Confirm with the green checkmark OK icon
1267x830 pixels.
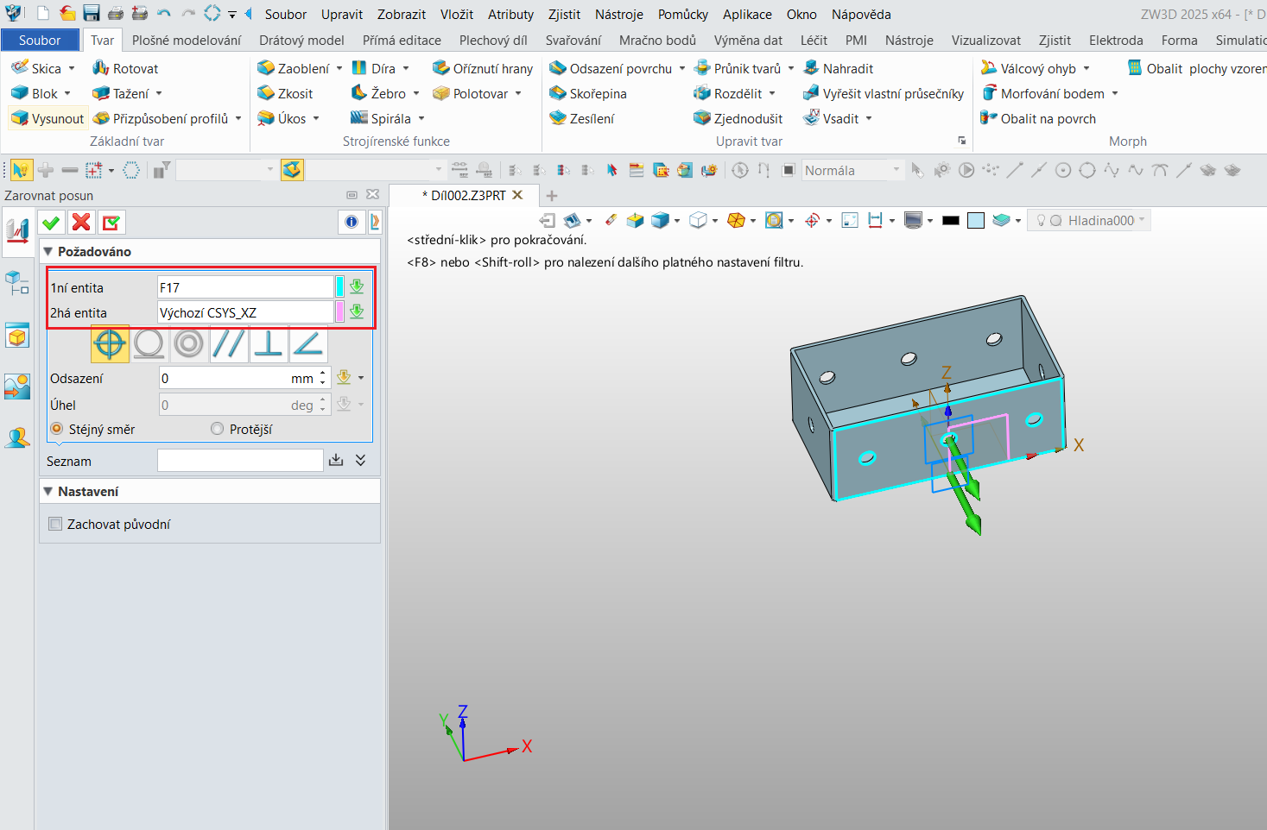pos(51,223)
